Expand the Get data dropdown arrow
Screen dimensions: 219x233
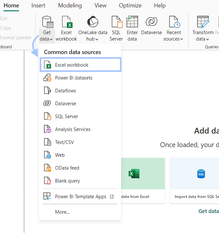click(x=51, y=39)
